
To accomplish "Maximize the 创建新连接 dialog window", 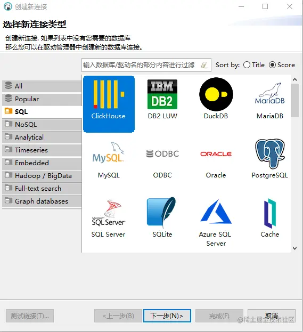I will 265,6.
